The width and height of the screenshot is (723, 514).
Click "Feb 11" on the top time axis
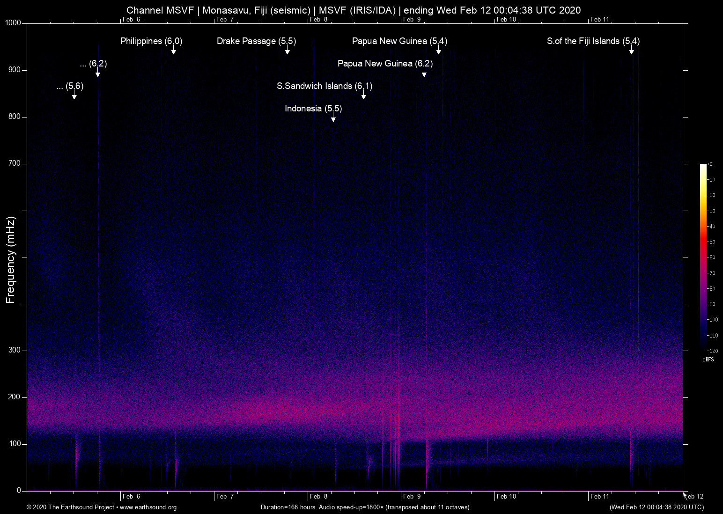point(600,19)
